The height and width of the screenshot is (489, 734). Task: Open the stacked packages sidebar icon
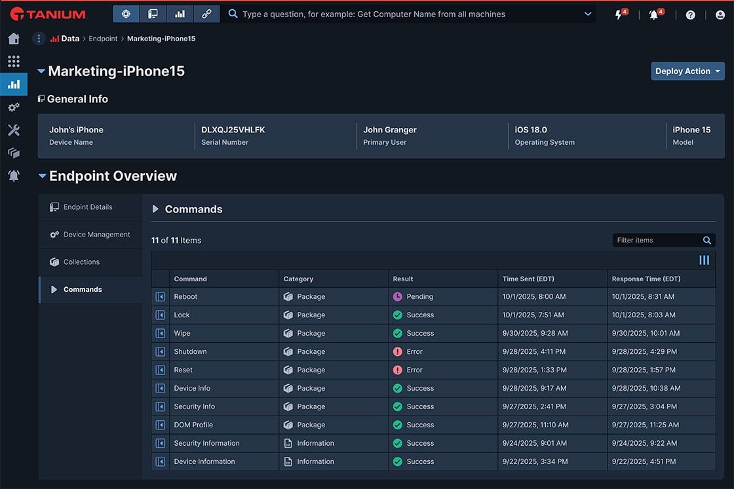click(14, 153)
